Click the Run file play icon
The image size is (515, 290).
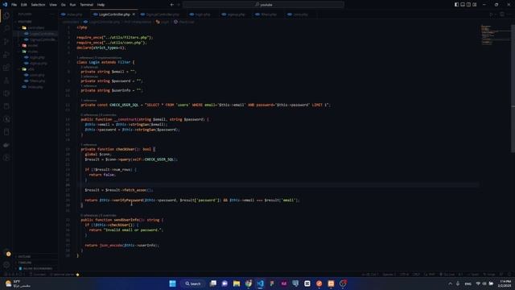492,14
